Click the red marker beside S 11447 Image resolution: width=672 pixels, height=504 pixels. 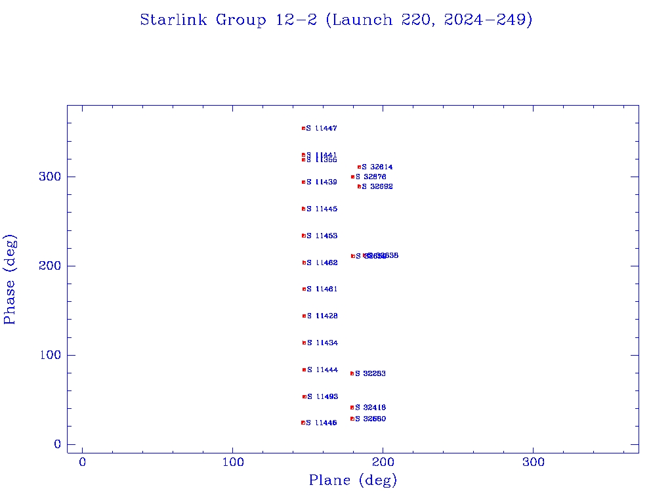pos(303,128)
